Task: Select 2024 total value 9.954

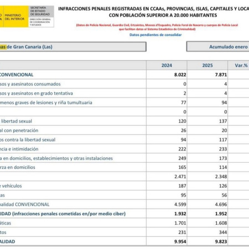Action: (180, 242)
